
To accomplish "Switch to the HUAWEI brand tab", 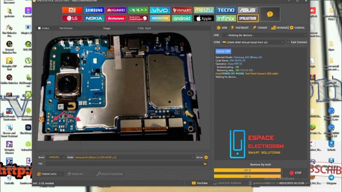I will click(116, 10).
